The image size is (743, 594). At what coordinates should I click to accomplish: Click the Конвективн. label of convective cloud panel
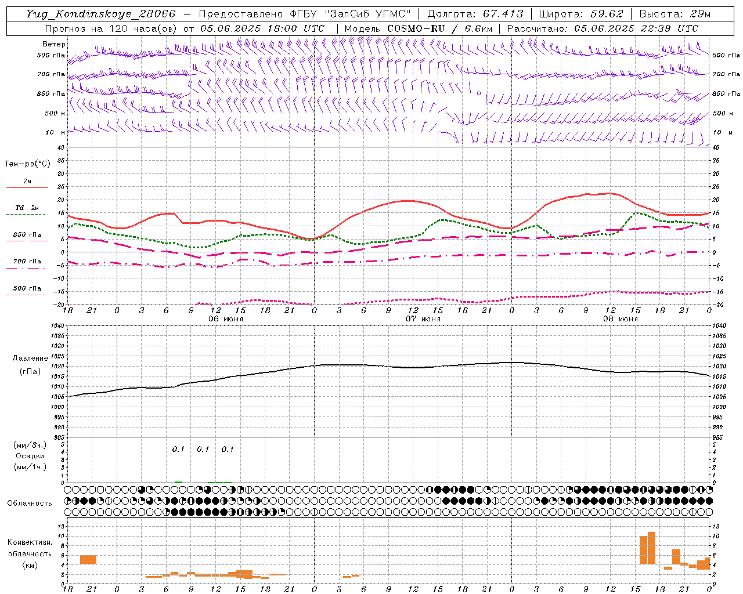click(x=30, y=542)
